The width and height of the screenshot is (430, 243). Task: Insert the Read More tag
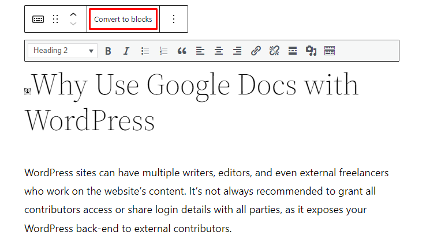[x=293, y=51]
